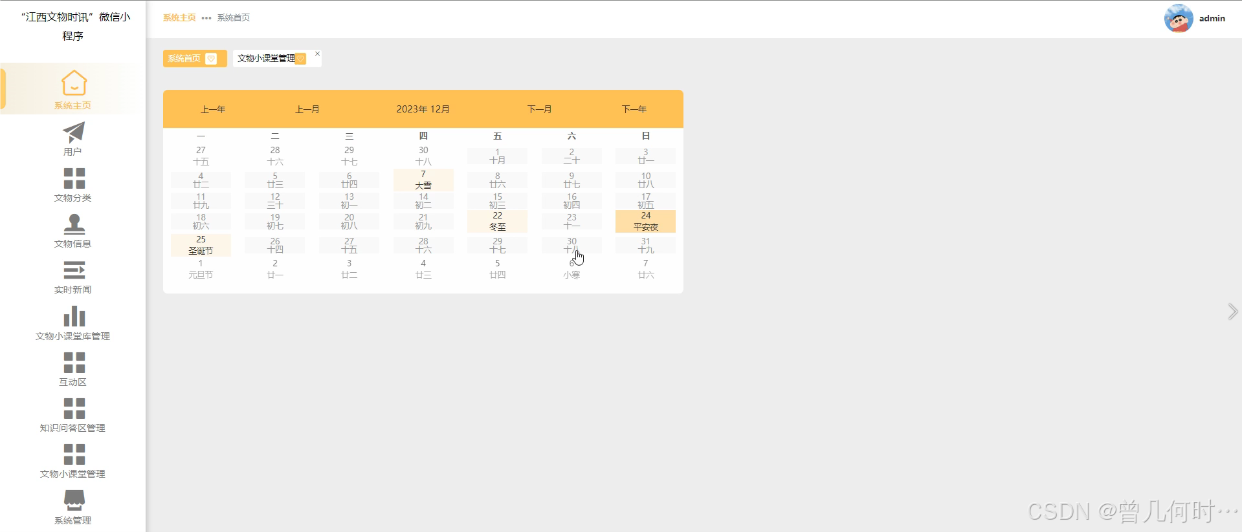
Task: Select the 知识问答区管理 grid icon
Action: 74,409
